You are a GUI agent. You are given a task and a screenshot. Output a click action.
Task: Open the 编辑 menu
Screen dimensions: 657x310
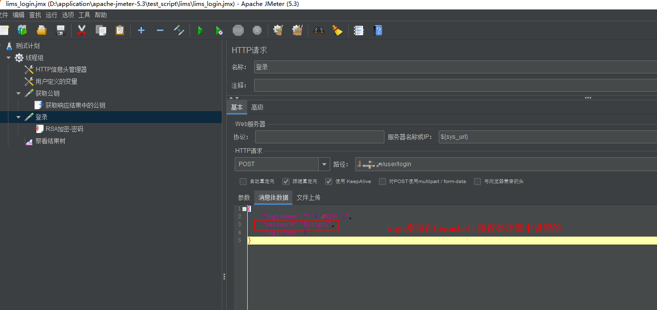(19, 15)
